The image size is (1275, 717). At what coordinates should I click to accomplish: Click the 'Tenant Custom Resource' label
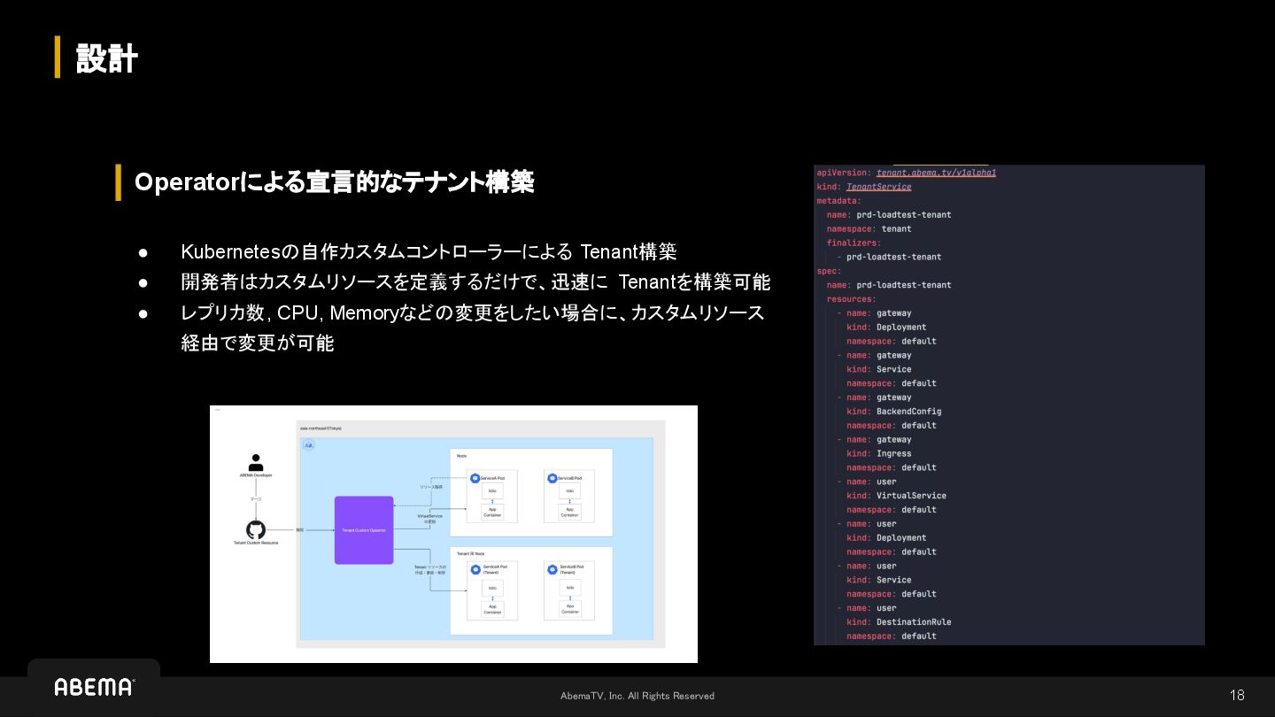point(256,543)
